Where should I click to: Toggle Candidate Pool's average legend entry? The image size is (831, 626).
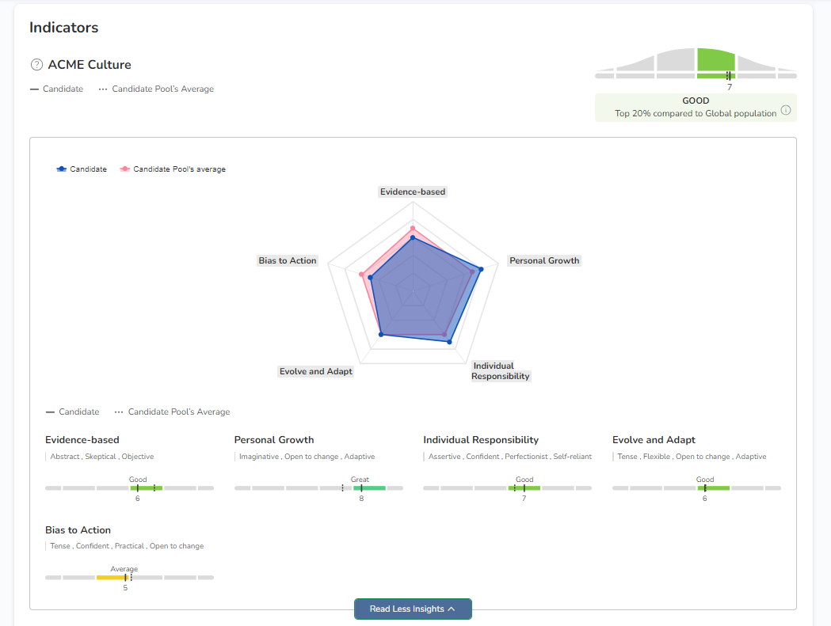(173, 169)
